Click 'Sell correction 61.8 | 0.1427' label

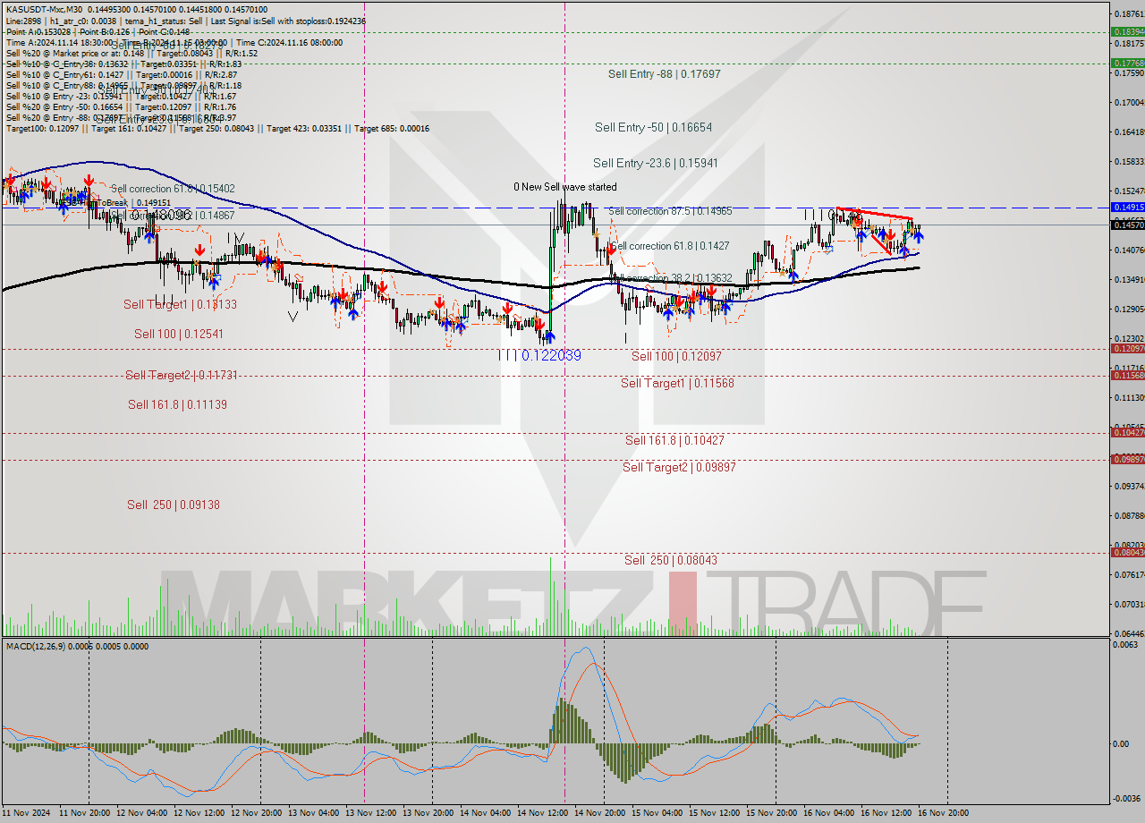669,246
